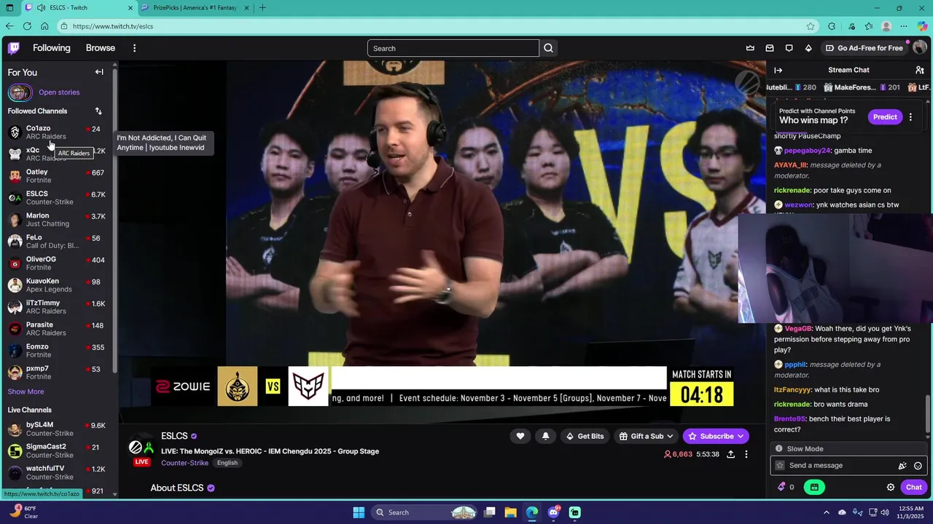Sort followed channels with arrows icon
The height and width of the screenshot is (524, 933).
98,111
